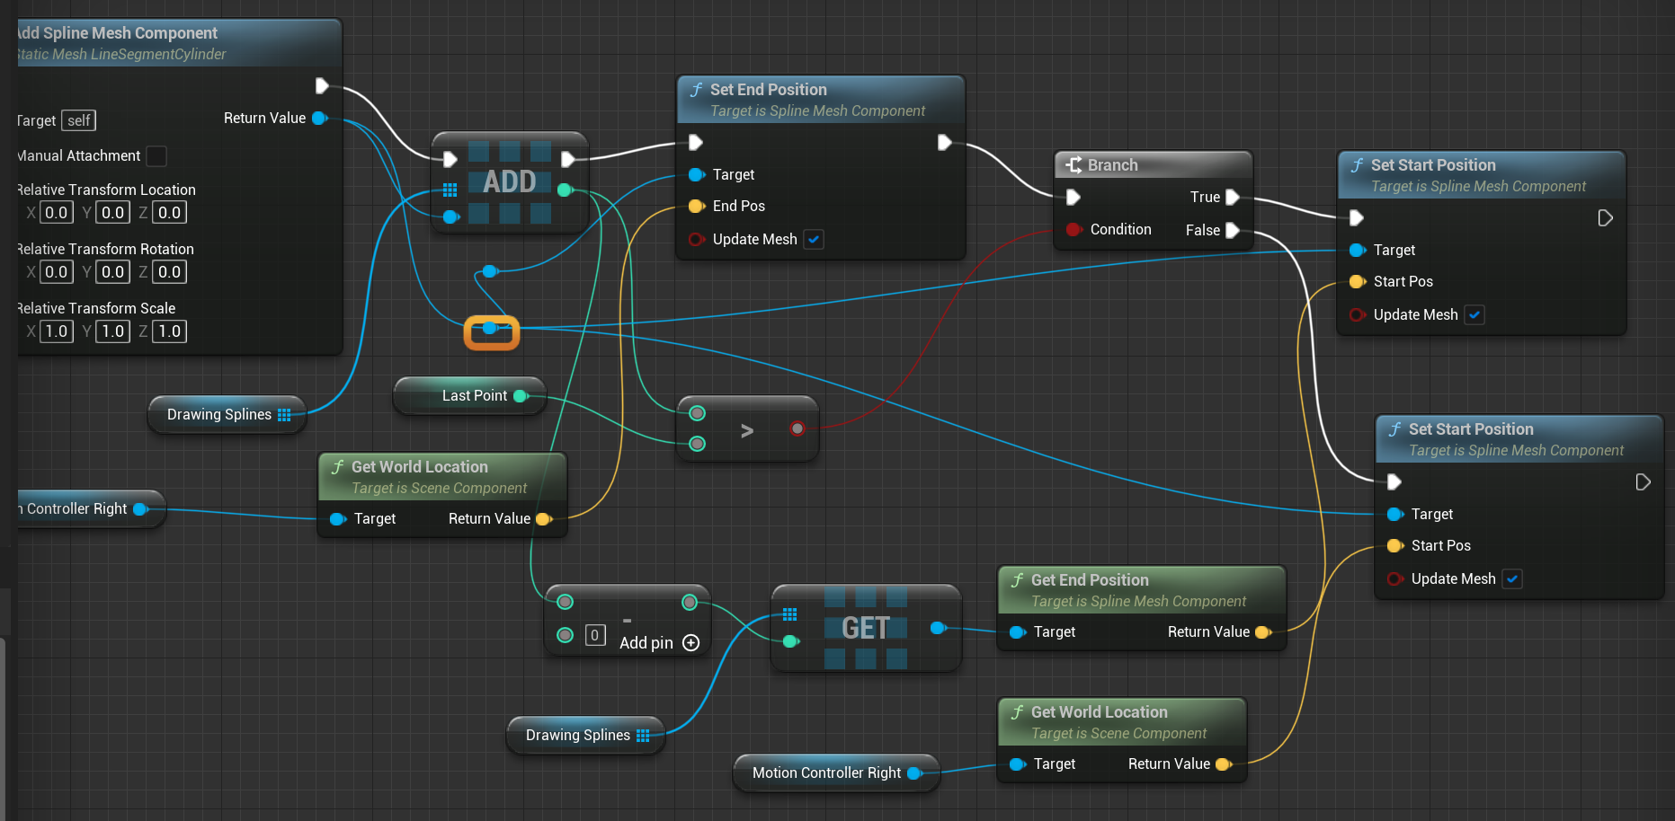Image resolution: width=1675 pixels, height=821 pixels.
Task: Click Relative Transform Scale Z field
Action: click(x=170, y=331)
